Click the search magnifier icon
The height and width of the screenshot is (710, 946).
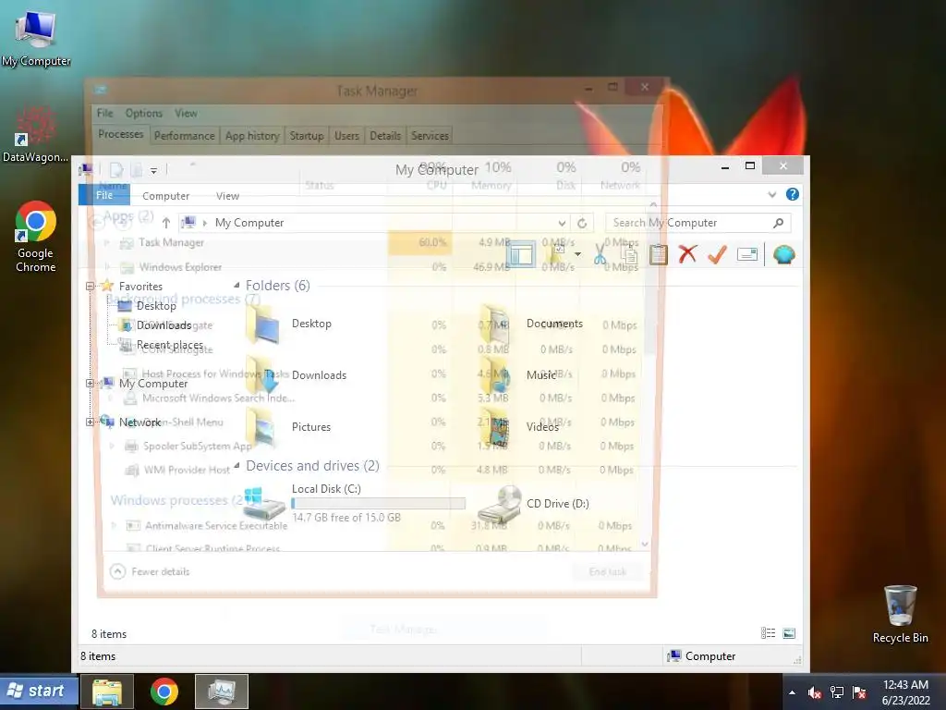[779, 223]
